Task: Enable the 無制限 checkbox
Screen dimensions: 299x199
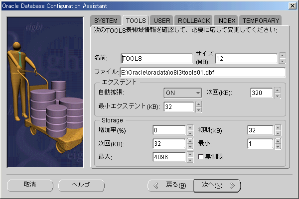Action: [x=201, y=158]
